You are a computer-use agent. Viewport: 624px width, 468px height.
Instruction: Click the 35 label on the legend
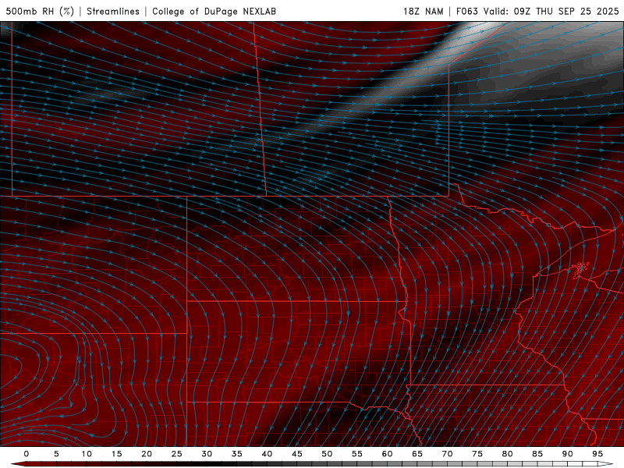coord(236,454)
